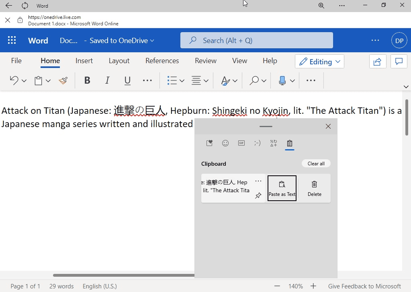The width and height of the screenshot is (411, 292).
Task: Toggle Bold formatting
Action: (x=87, y=81)
